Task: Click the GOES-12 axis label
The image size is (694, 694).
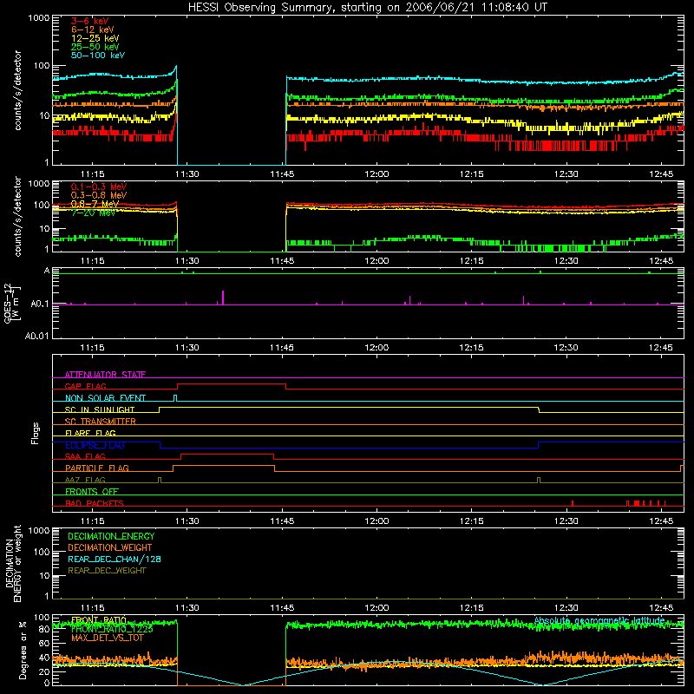Action: tap(8, 304)
